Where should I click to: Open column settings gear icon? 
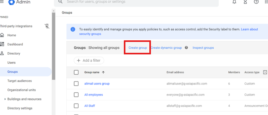click(265, 72)
